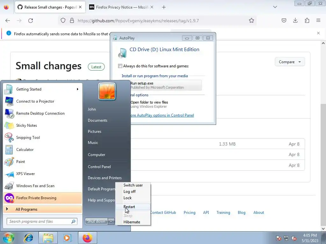Expand All Programs list
Screen dimensions: 326x244
(x=43, y=209)
